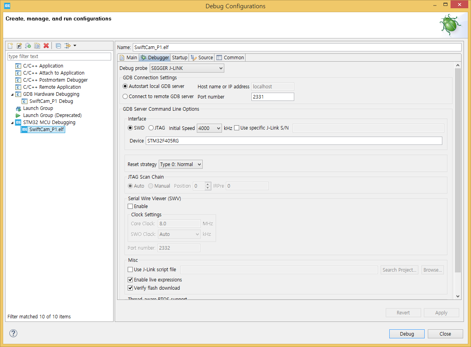Click Browse... button
The image size is (471, 347).
click(433, 270)
